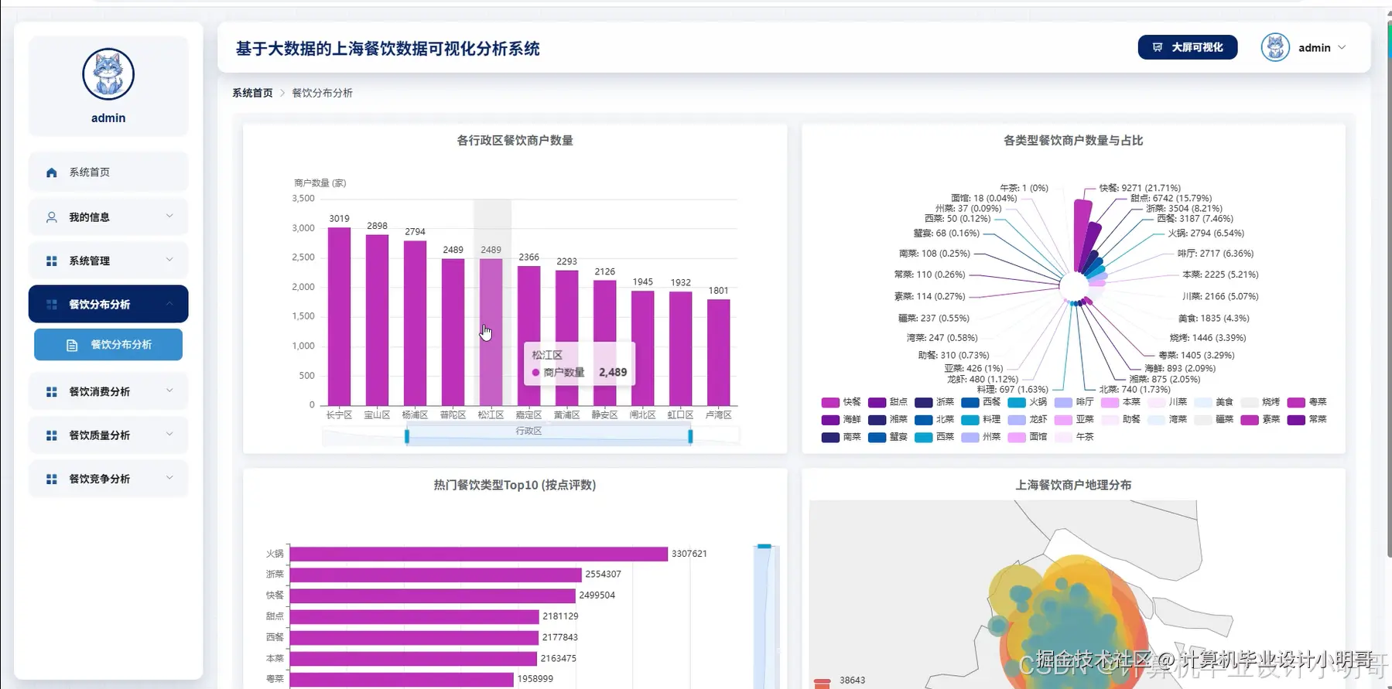The width and height of the screenshot is (1392, 689).
Task: Toggle the 川菜 legend item
Action: click(1167, 402)
